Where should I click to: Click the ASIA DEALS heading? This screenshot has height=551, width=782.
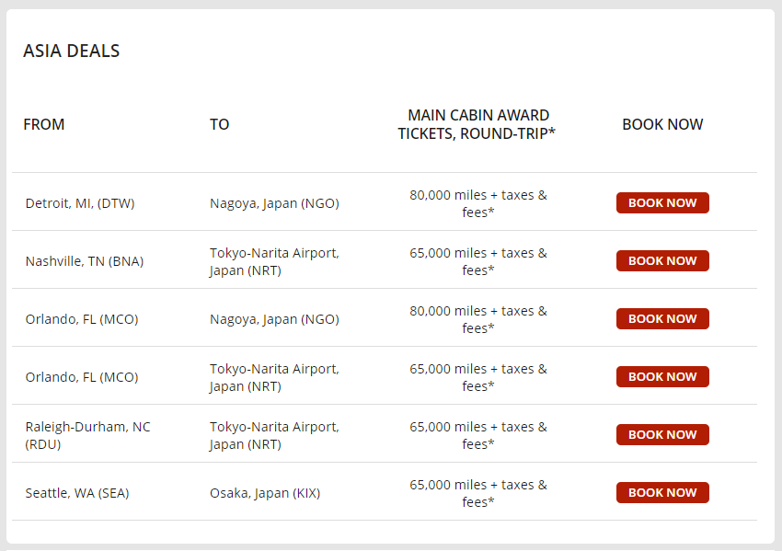(72, 52)
